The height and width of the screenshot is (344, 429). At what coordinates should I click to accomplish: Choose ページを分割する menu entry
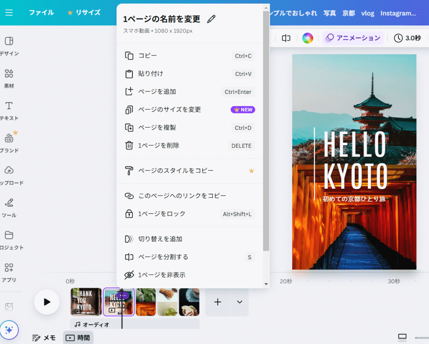pyautogui.click(x=190, y=257)
